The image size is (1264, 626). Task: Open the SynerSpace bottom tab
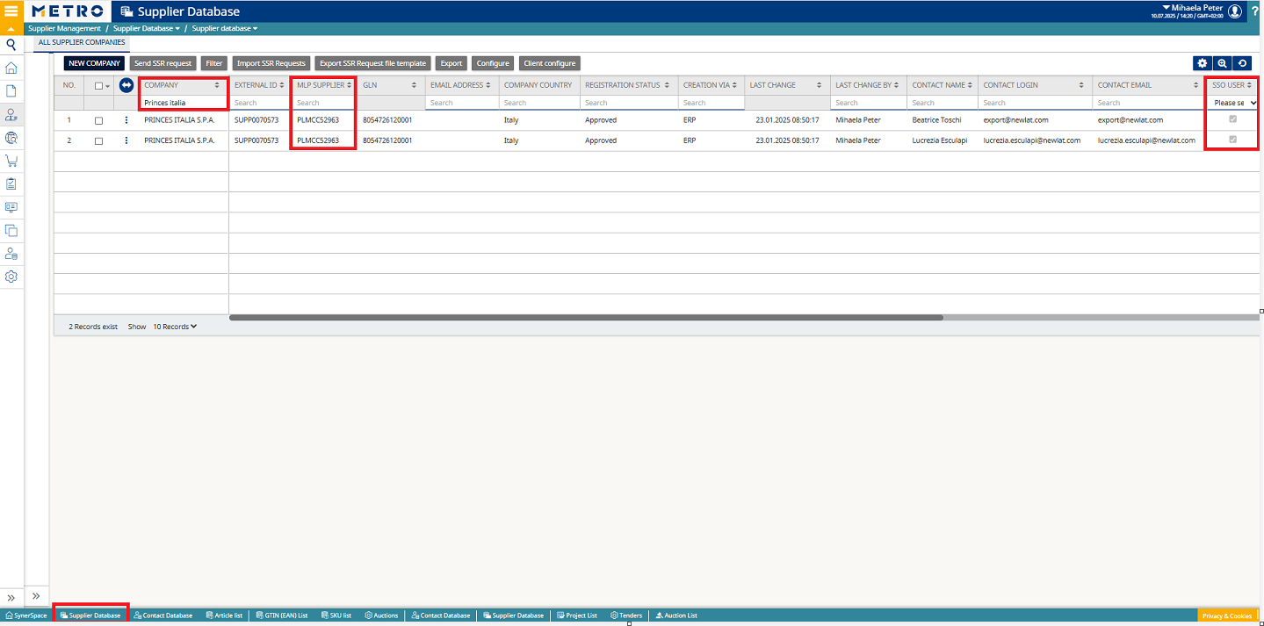(x=26, y=615)
